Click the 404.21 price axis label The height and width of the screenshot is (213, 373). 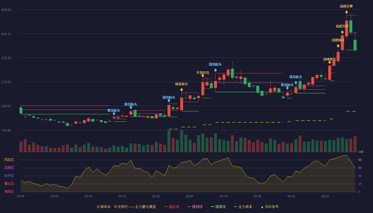click(6, 34)
